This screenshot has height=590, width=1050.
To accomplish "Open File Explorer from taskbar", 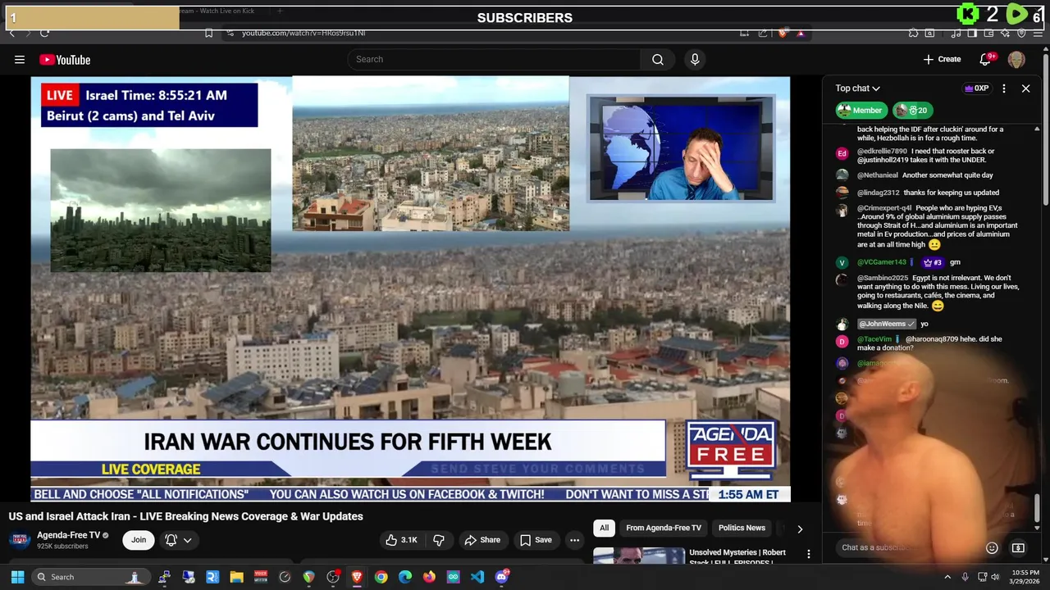I will (236, 577).
